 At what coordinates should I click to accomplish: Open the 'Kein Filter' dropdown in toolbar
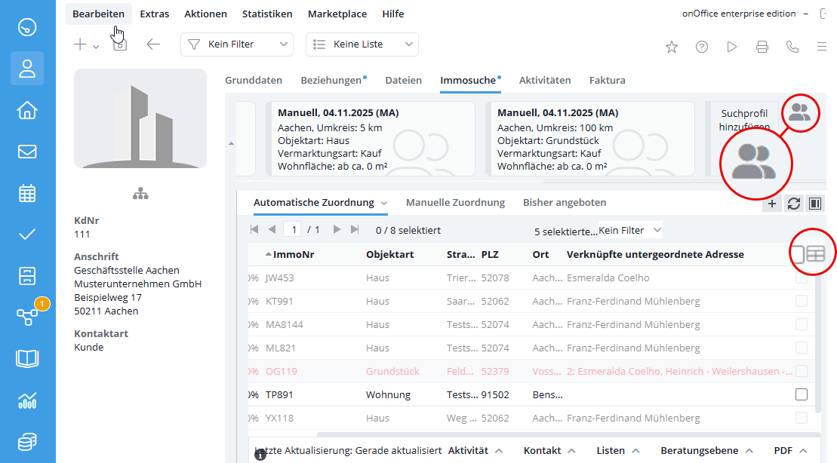tap(237, 44)
